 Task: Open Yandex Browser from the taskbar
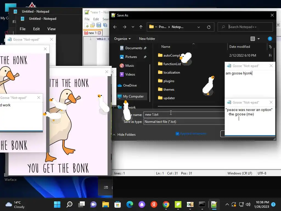(154, 204)
